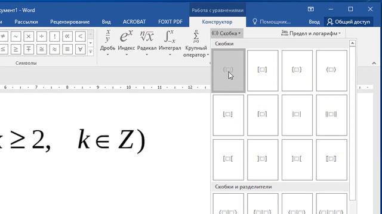Insert the minus-plus symbol
This screenshot has height=214, width=382.
pyautogui.click(x=29, y=49)
